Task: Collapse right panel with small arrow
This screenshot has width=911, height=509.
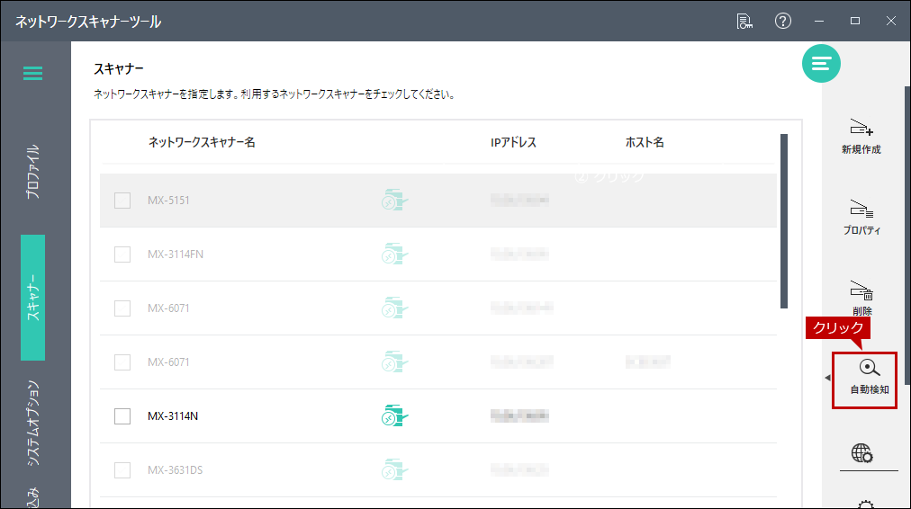Action: pos(827,378)
